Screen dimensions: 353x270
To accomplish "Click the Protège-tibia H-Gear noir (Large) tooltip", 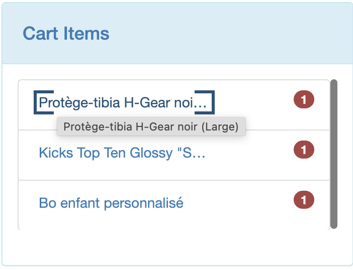I will coord(151,126).
